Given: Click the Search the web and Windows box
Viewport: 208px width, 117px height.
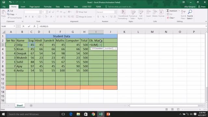Looking at the screenshot, I should coord(33,114).
